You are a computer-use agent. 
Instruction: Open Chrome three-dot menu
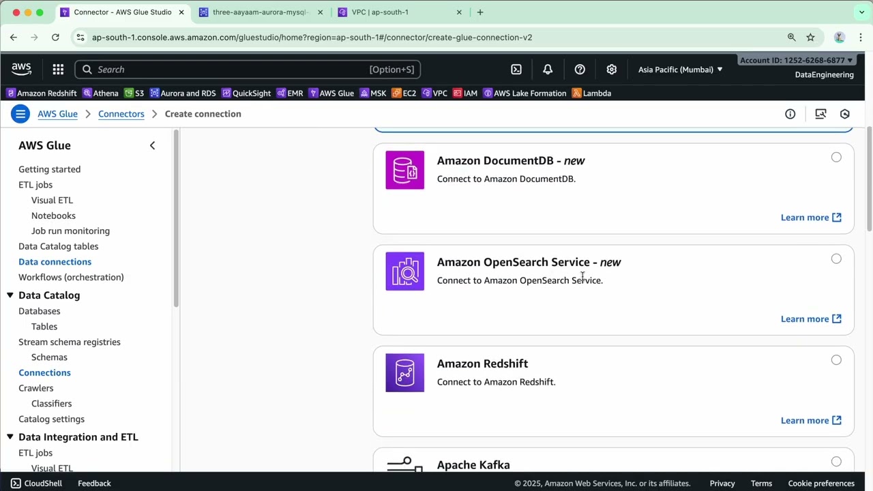point(861,38)
